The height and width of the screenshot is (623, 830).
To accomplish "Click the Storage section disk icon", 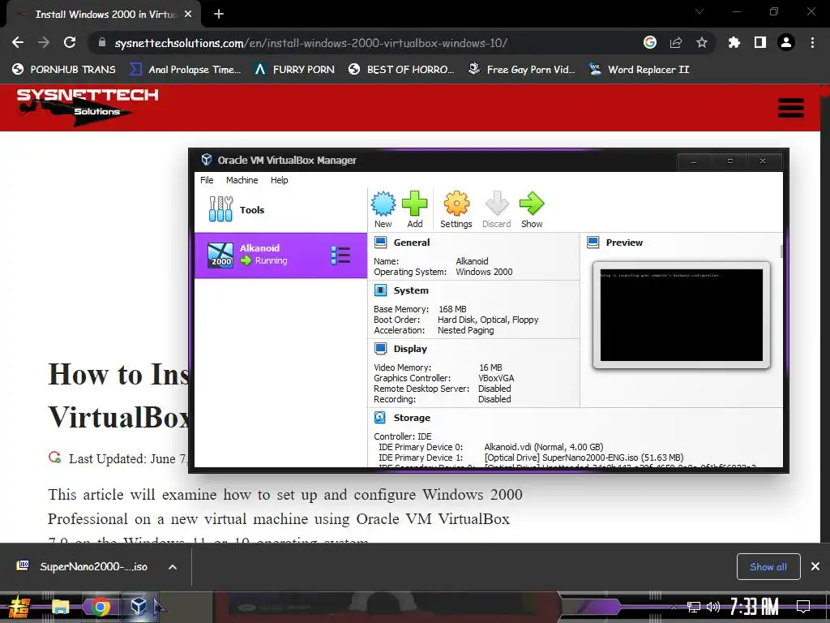I will click(380, 418).
